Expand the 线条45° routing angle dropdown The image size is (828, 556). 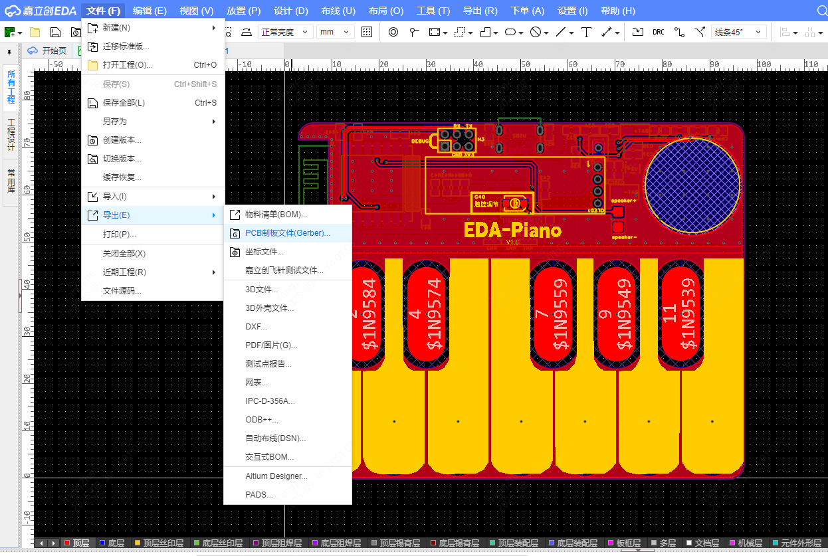[x=738, y=32]
